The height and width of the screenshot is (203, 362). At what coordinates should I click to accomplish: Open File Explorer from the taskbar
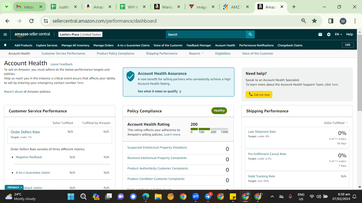pyautogui.click(x=158, y=196)
